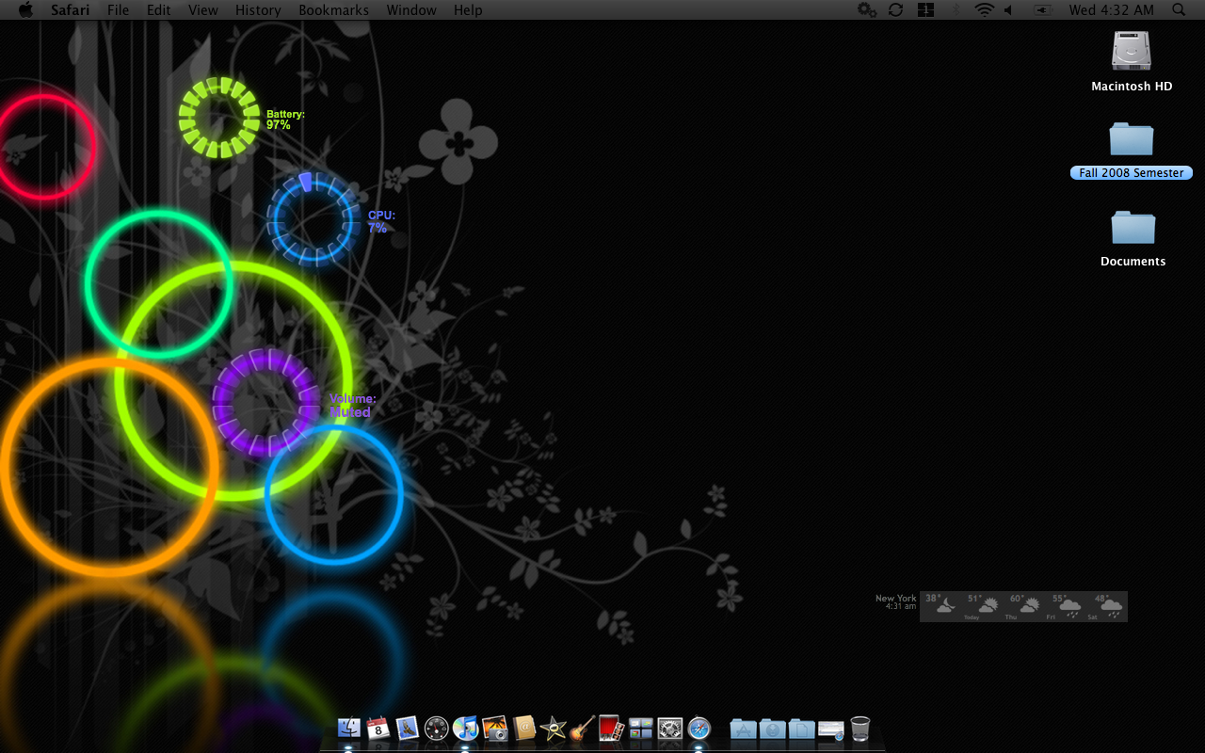1205x753 pixels.
Task: Open the History menu
Action: pos(258,9)
